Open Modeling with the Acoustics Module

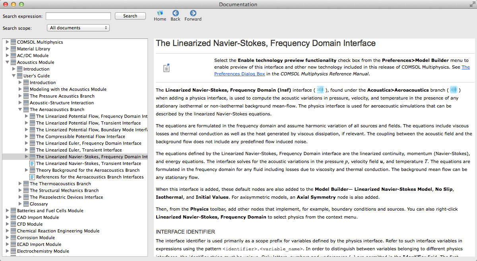[x=68, y=89]
